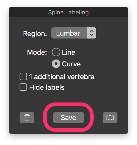Click the up-down chevrons on Region selector

[92, 33]
